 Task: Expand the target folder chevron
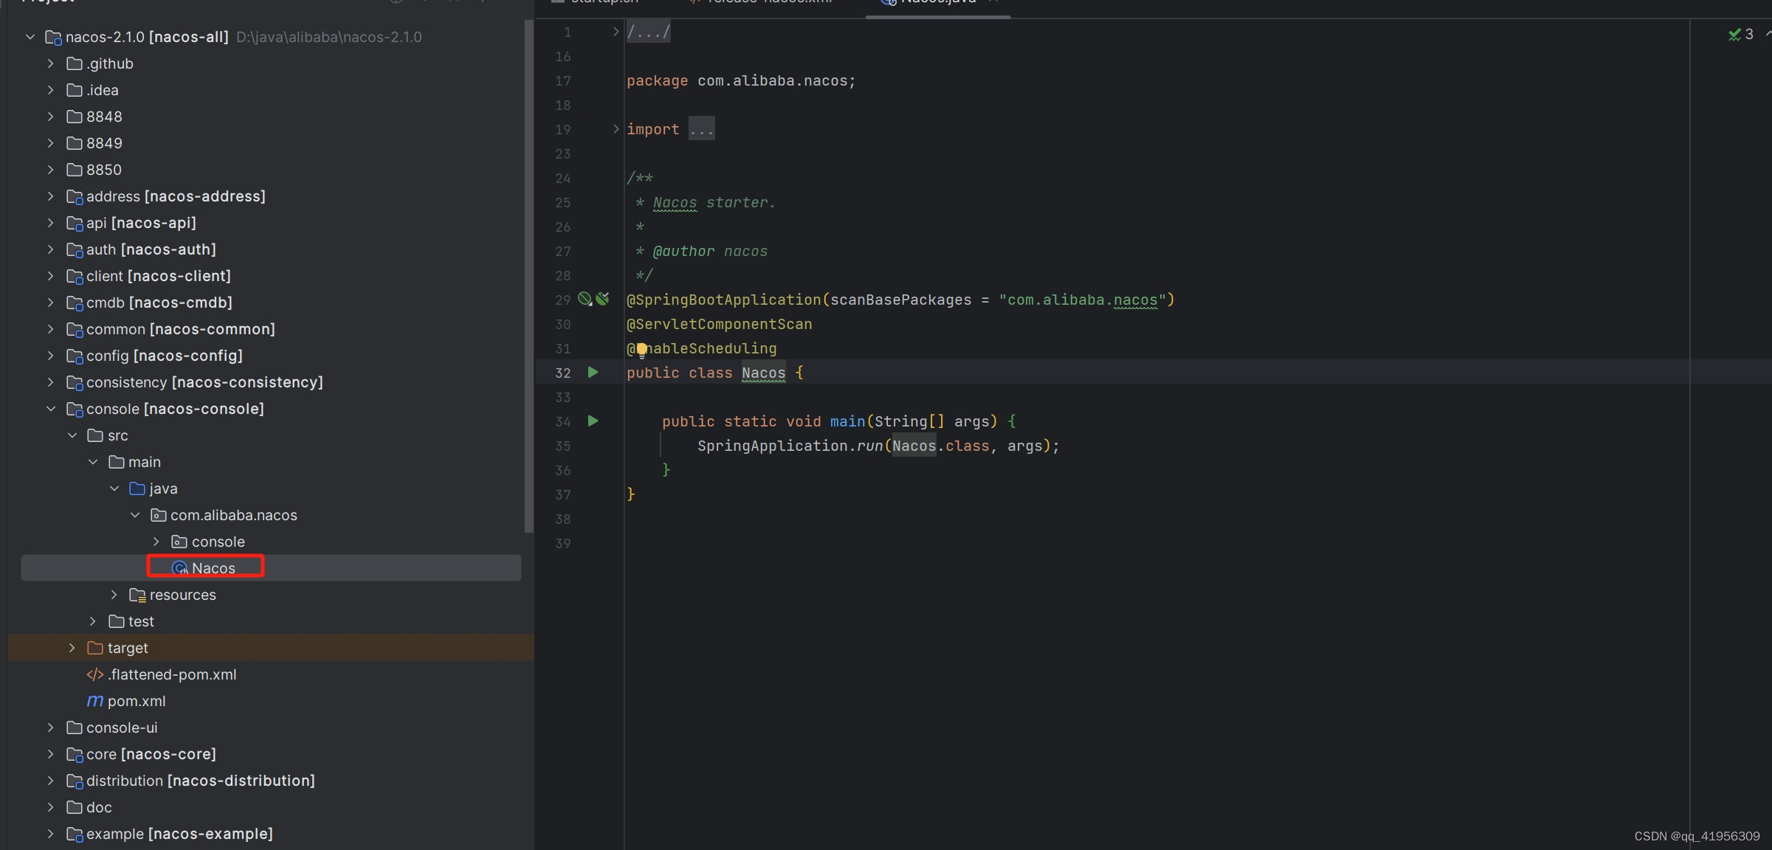72,648
